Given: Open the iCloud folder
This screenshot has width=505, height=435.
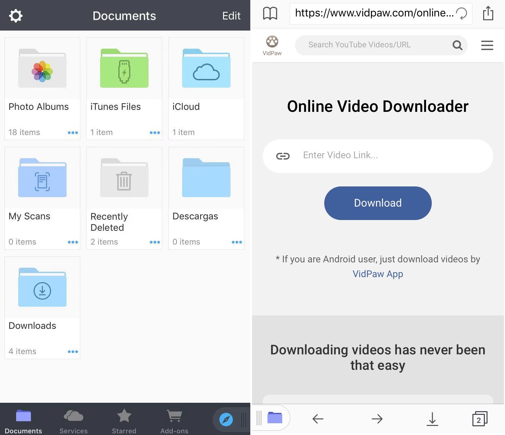Looking at the screenshot, I should click(x=206, y=89).
